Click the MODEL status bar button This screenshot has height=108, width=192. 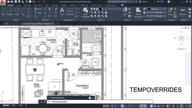tap(106, 106)
